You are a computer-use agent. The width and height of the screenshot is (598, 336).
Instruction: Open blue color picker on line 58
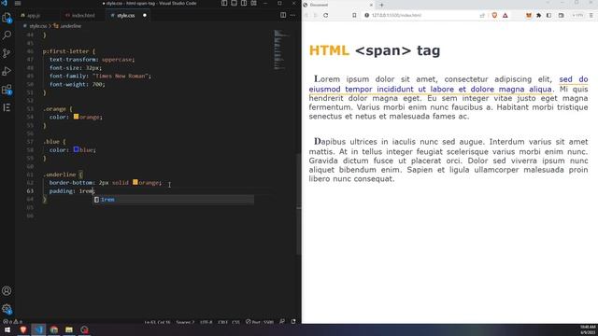click(x=76, y=149)
